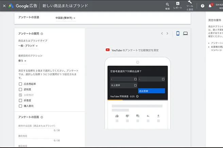
Task: Click download icon in phone preview
Action: pos(158,116)
